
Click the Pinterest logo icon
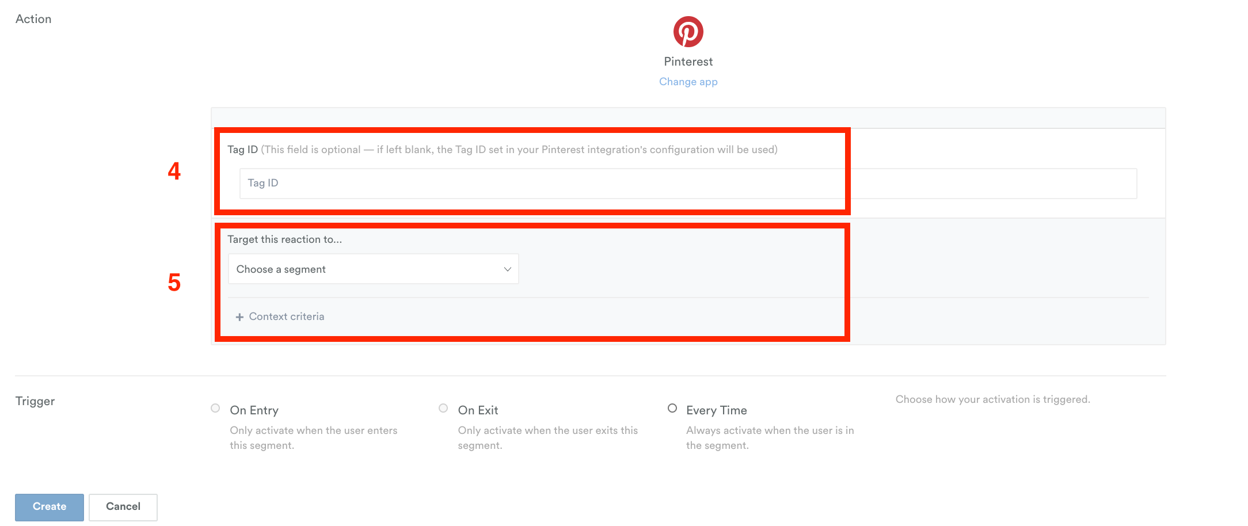(x=688, y=32)
